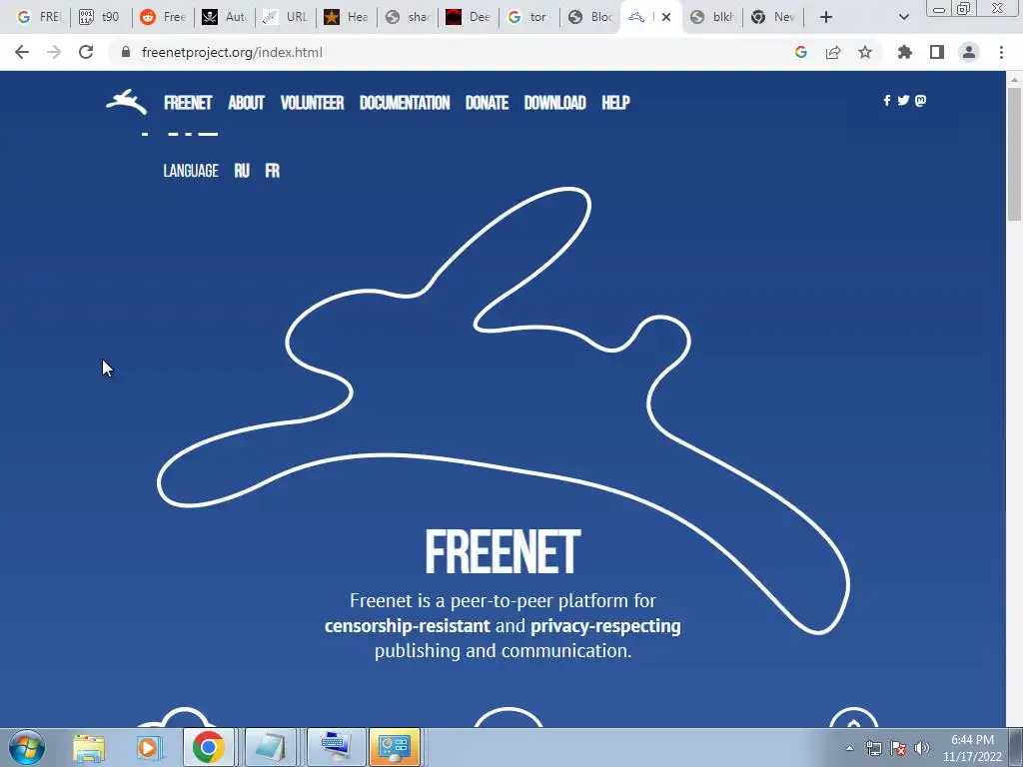Switch to the Reddit 'Free' tab
Viewport: 1023px width, 767px height.
(163, 17)
